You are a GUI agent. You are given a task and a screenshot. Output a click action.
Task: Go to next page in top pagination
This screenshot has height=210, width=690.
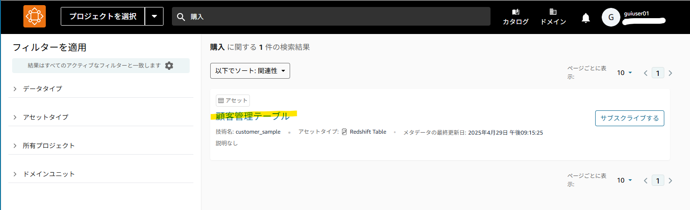[670, 73]
